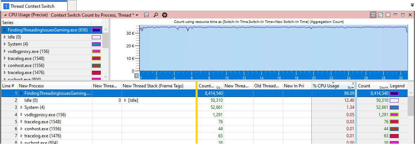
Task: Expand conhost.exe (1556) in Series list
Action: [4, 66]
